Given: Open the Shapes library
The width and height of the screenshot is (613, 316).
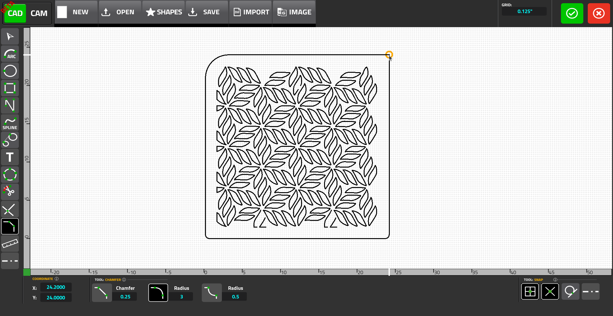Looking at the screenshot, I should pos(163,12).
